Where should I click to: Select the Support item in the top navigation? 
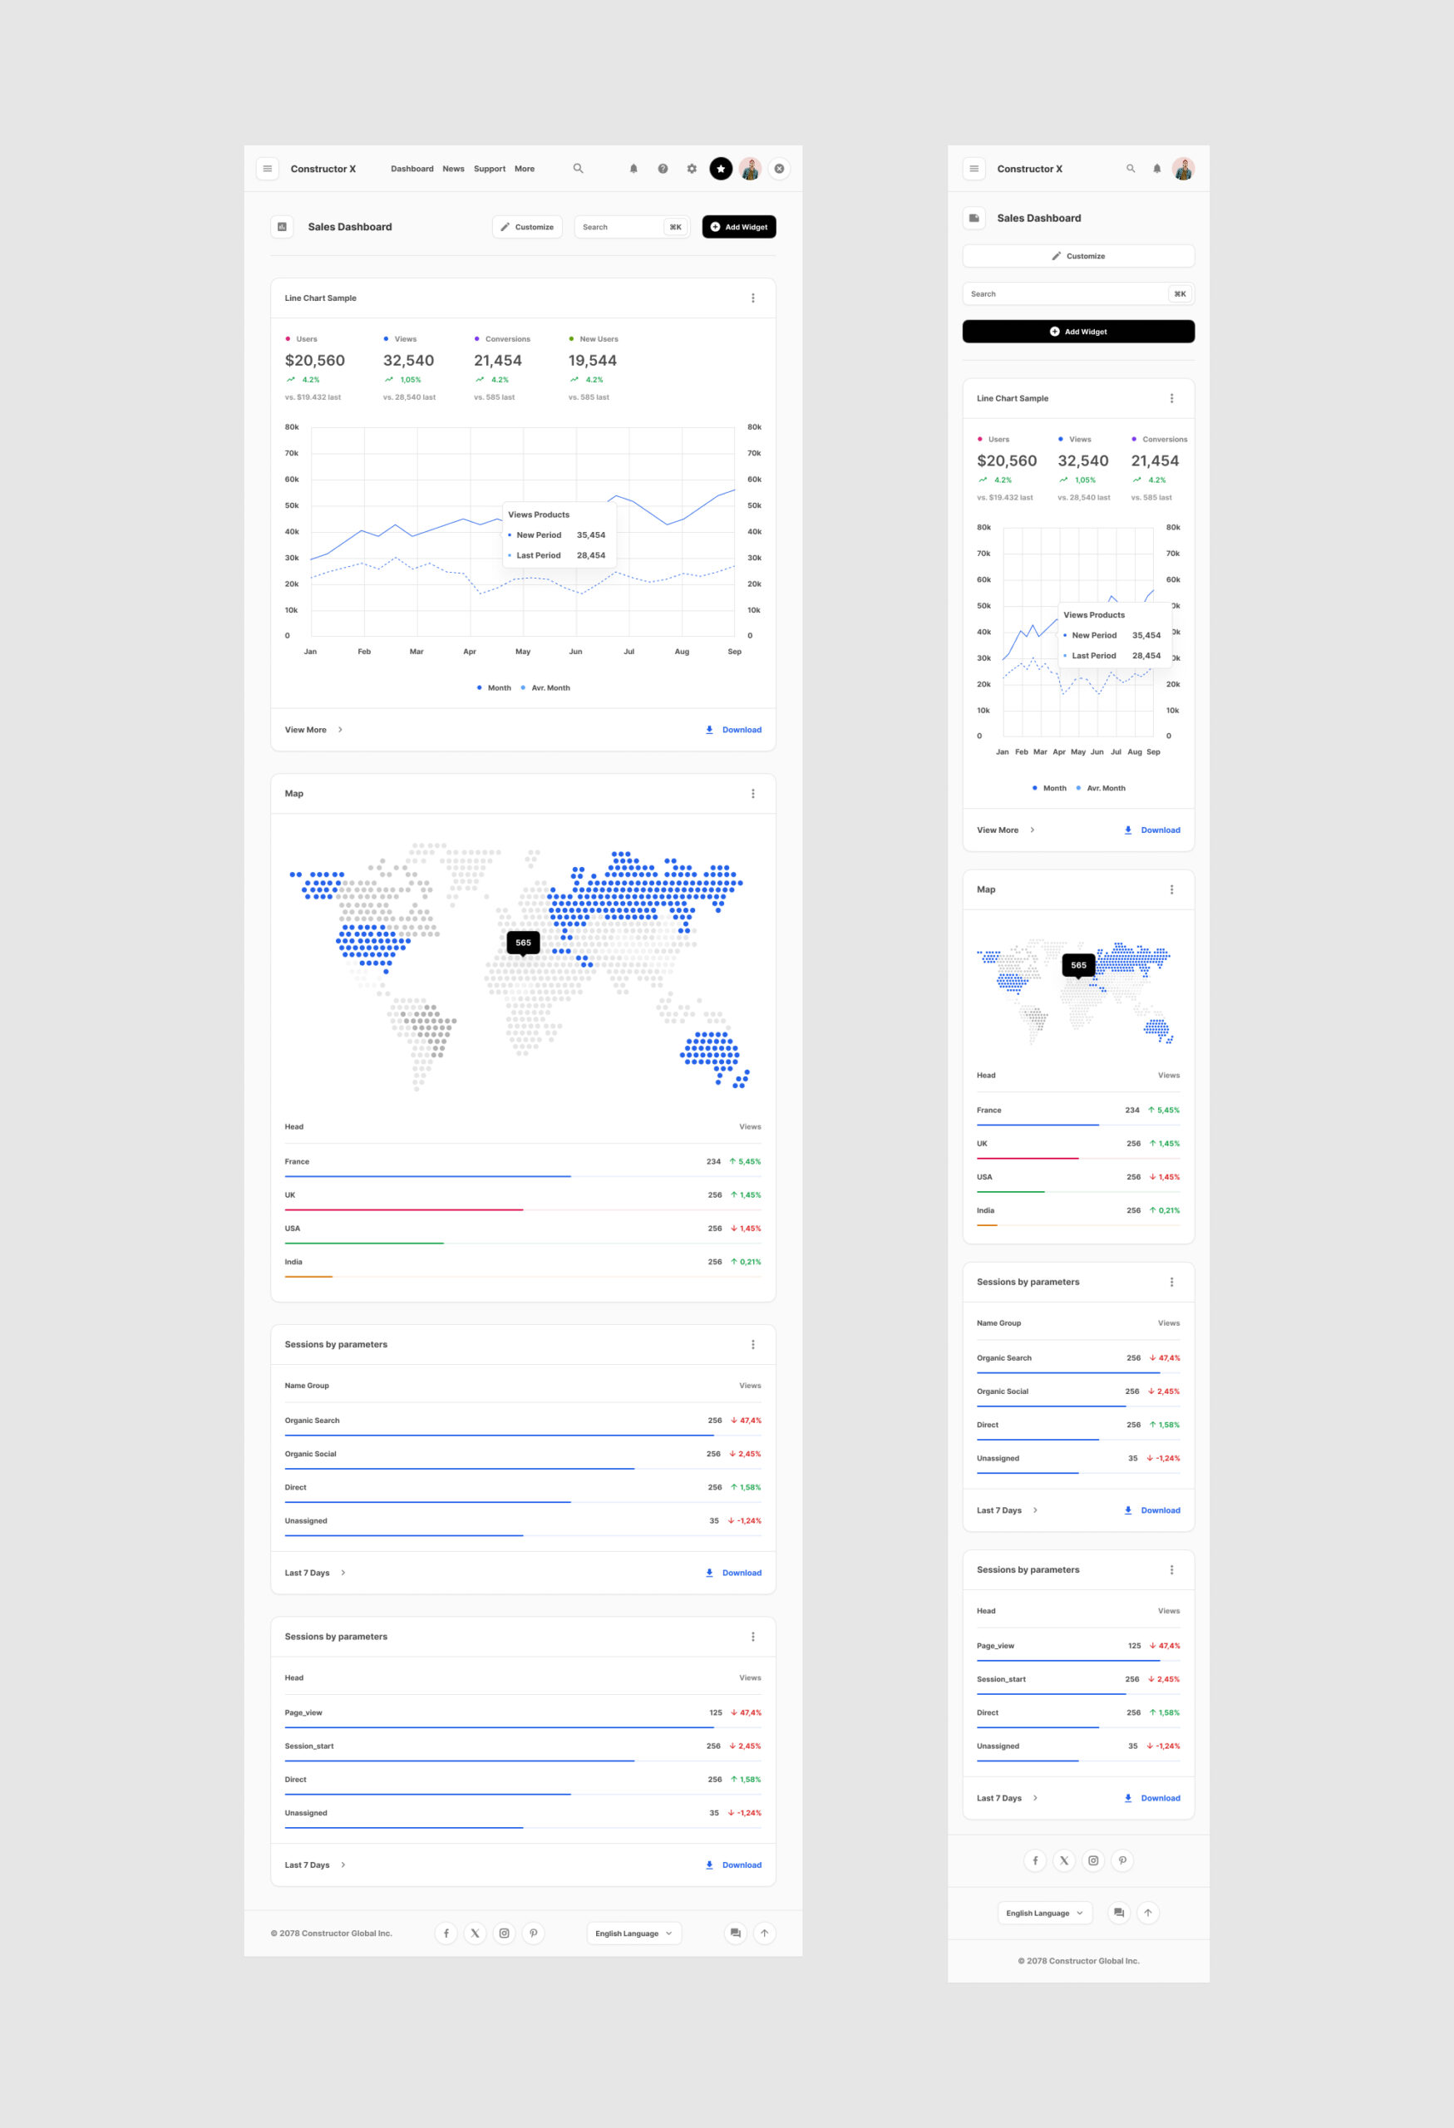coord(490,169)
